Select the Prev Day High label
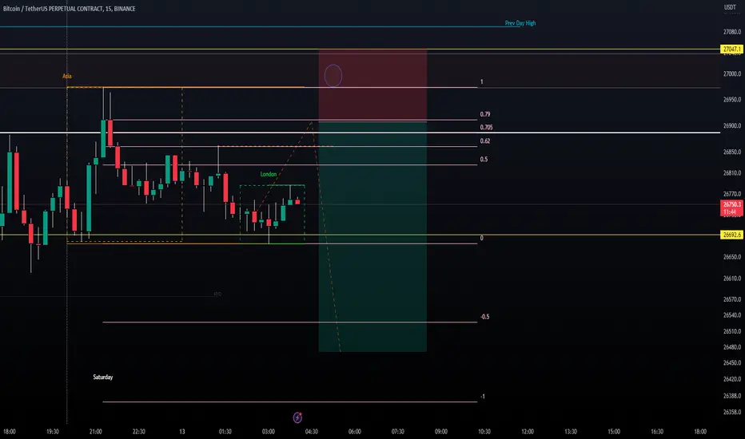The image size is (745, 439). point(520,23)
